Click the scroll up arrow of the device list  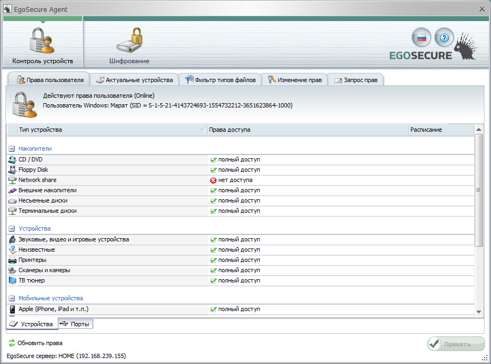[479, 130]
